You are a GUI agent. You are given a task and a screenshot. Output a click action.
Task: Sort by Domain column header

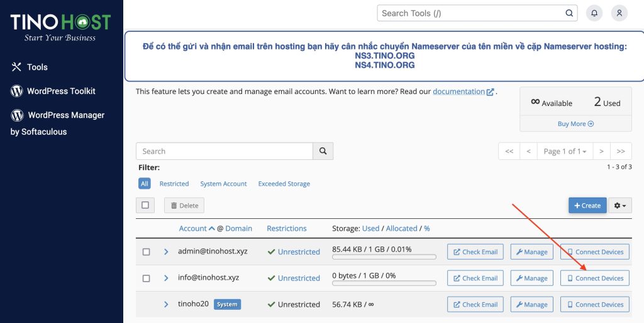point(238,228)
